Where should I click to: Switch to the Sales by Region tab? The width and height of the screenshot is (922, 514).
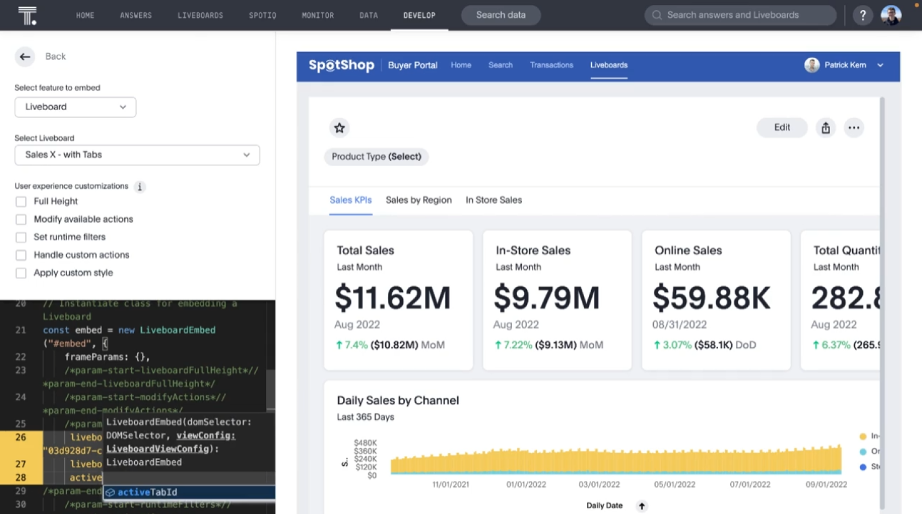[419, 201]
